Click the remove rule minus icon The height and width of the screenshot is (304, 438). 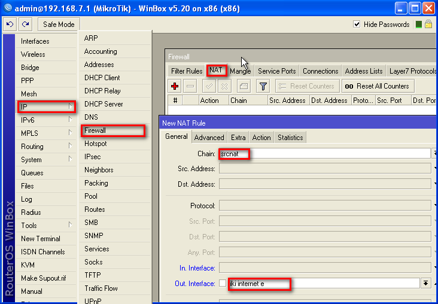pos(190,86)
